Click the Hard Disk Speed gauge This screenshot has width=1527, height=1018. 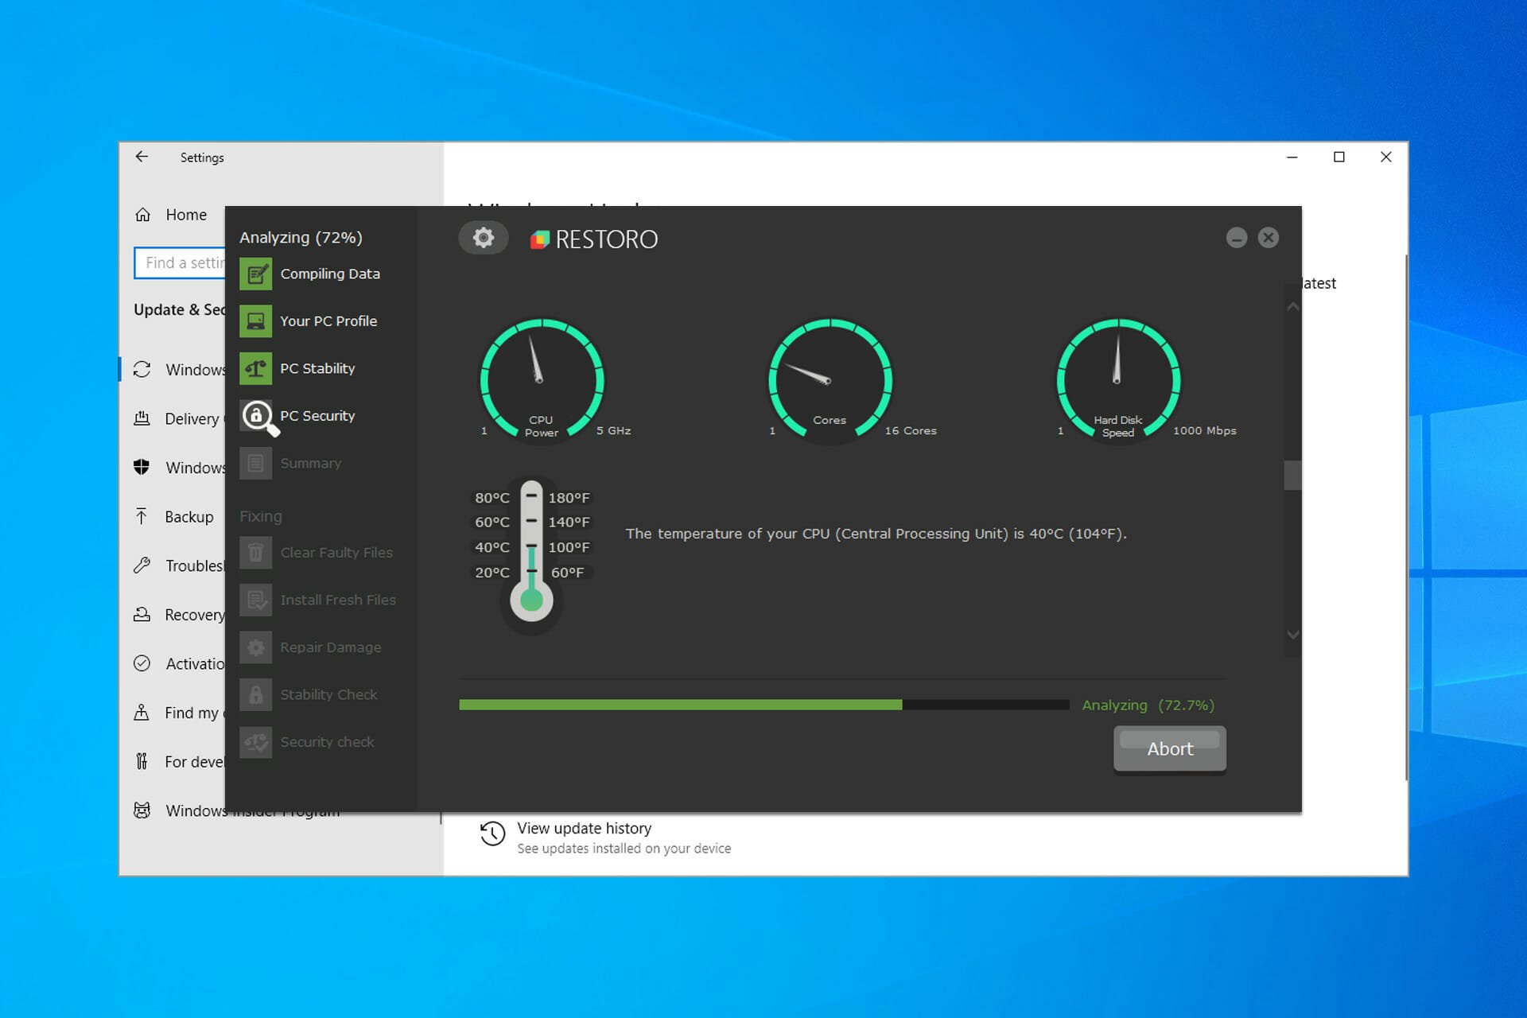coord(1118,380)
